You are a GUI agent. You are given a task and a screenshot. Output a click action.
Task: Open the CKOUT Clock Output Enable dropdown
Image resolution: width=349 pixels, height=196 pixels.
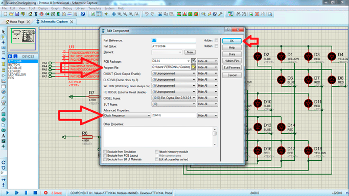pyautogui.click(x=174, y=73)
